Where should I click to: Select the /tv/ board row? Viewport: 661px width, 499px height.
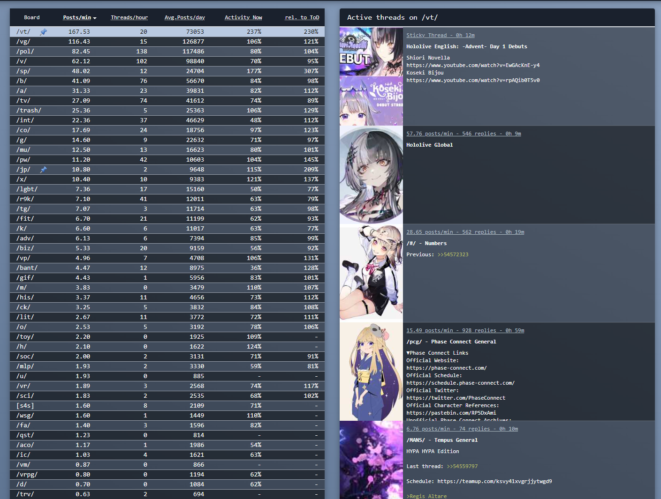[x=167, y=101]
